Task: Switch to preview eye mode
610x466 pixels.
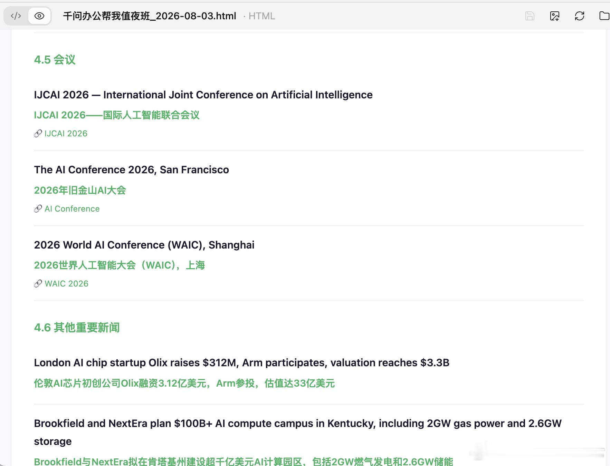Action: tap(39, 16)
